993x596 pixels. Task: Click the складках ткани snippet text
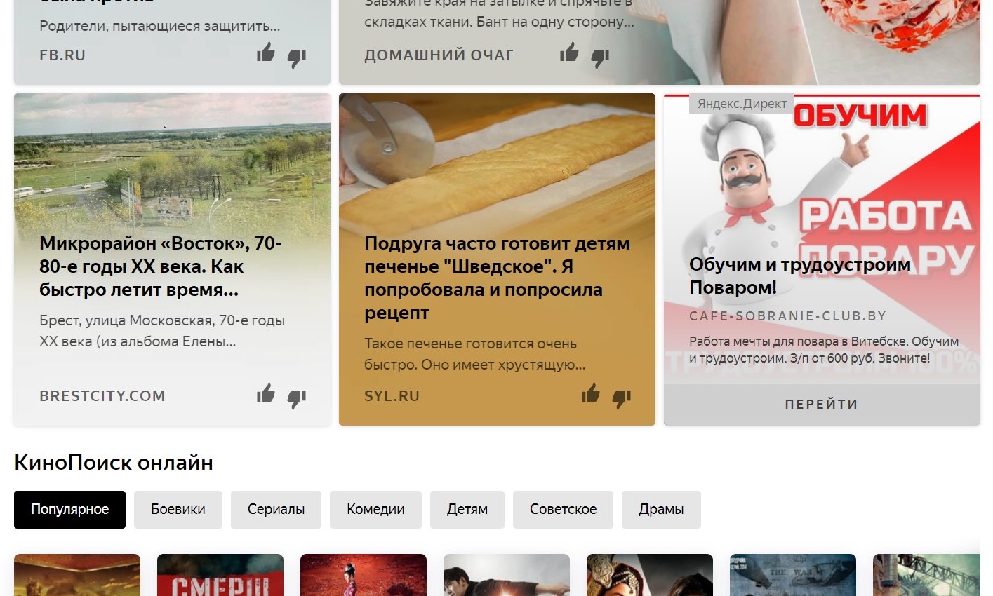click(x=499, y=22)
